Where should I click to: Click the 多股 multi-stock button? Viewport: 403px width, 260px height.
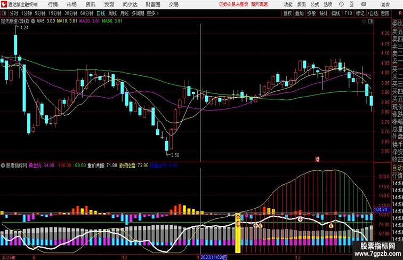311,13
